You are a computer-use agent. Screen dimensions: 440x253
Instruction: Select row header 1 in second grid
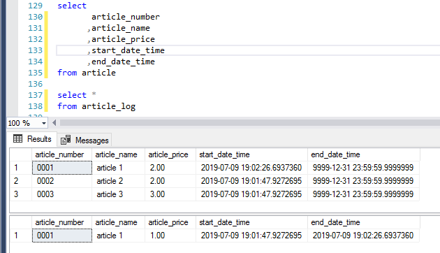tap(20, 236)
